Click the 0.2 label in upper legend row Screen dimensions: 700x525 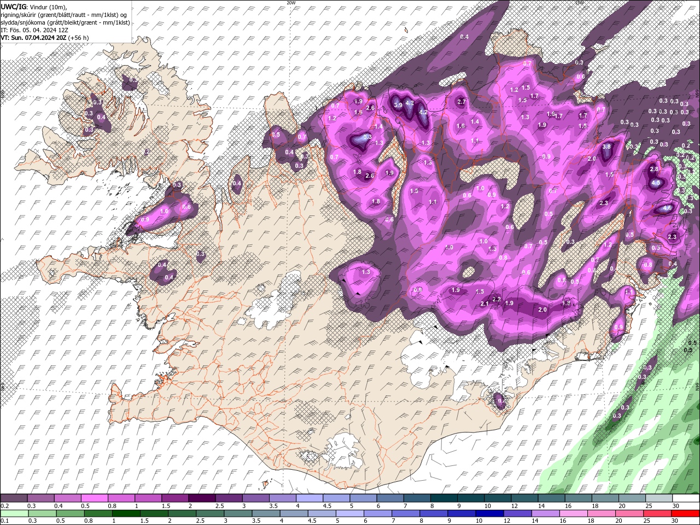(x=4, y=506)
